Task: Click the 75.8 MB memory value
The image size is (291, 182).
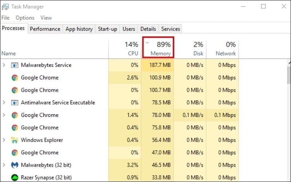Action: (x=161, y=128)
